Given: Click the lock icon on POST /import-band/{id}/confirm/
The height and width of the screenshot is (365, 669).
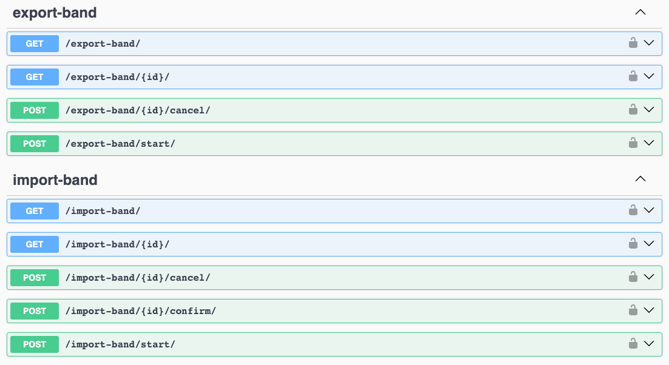Looking at the screenshot, I should pyautogui.click(x=633, y=310).
